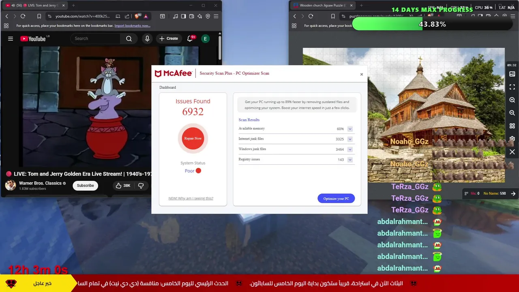
Task: Dislike the Tom and Jerry live stream
Action: click(x=141, y=185)
